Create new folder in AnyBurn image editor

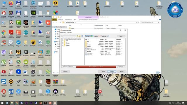click(80, 36)
